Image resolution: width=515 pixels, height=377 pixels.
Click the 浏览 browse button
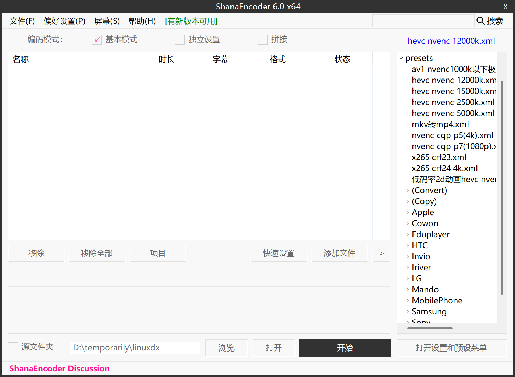click(x=227, y=348)
